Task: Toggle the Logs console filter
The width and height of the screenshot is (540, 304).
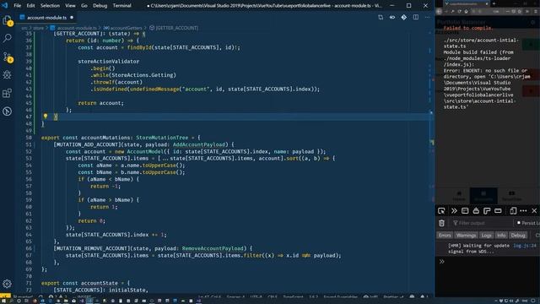Action: [x=486, y=236]
